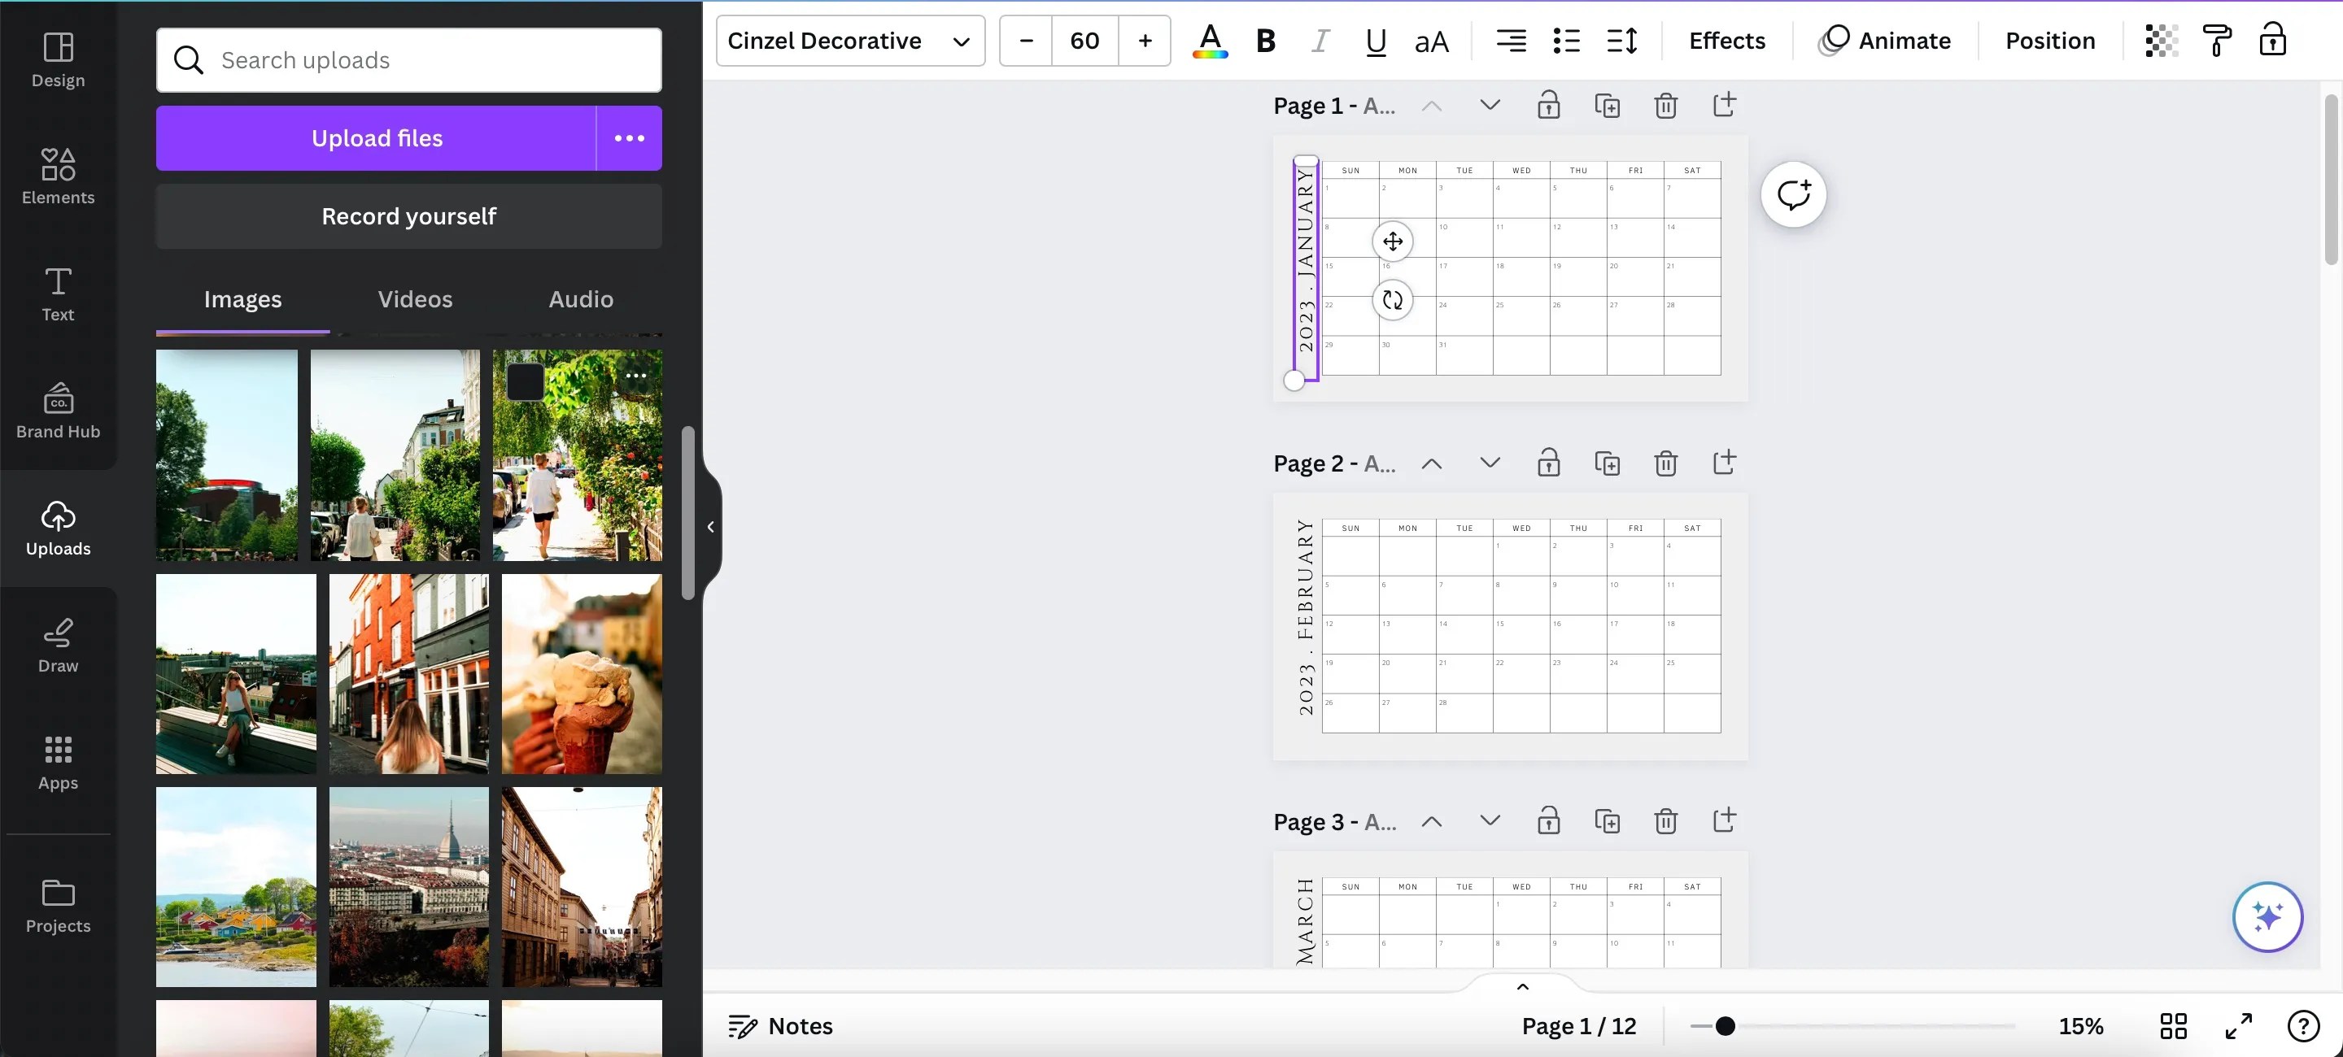
Task: Switch to the Videos tab
Action: click(x=415, y=298)
